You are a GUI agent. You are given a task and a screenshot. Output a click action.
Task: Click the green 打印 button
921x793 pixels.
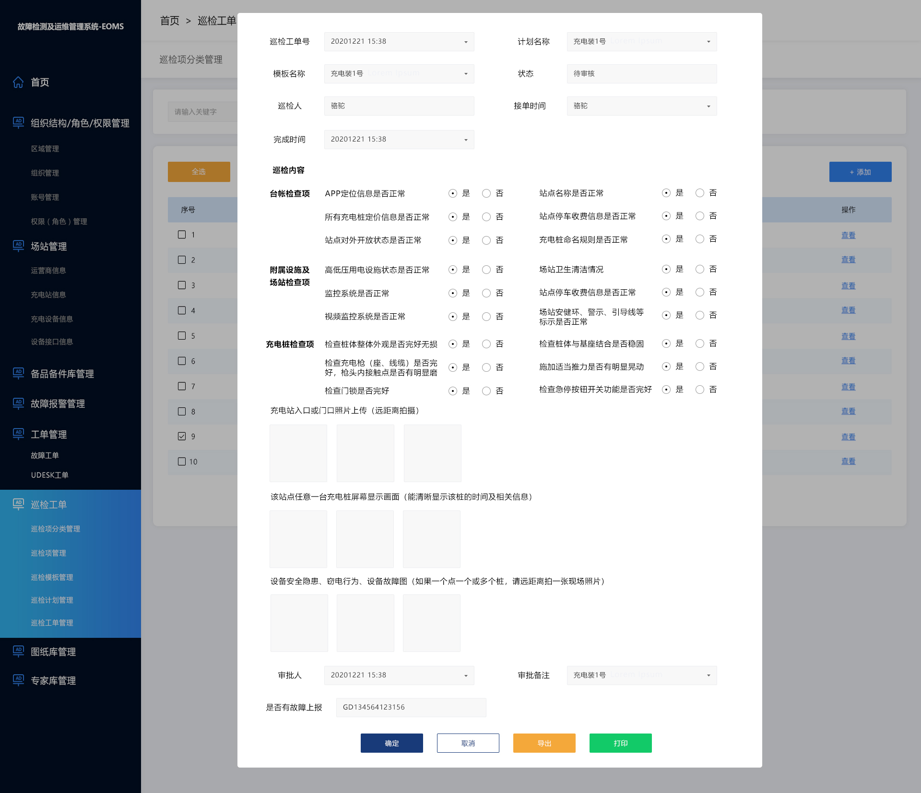point(621,743)
